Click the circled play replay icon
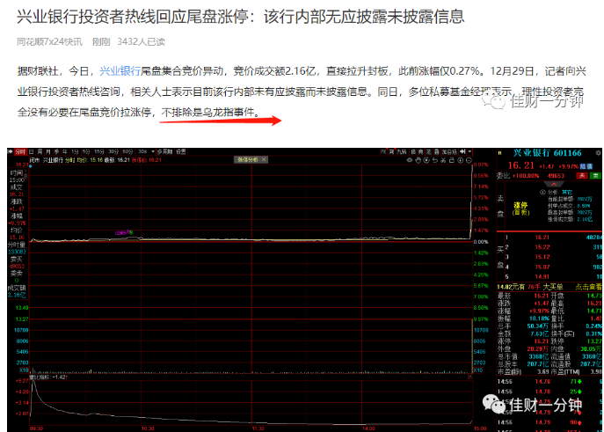The image size is (604, 432). 426,160
